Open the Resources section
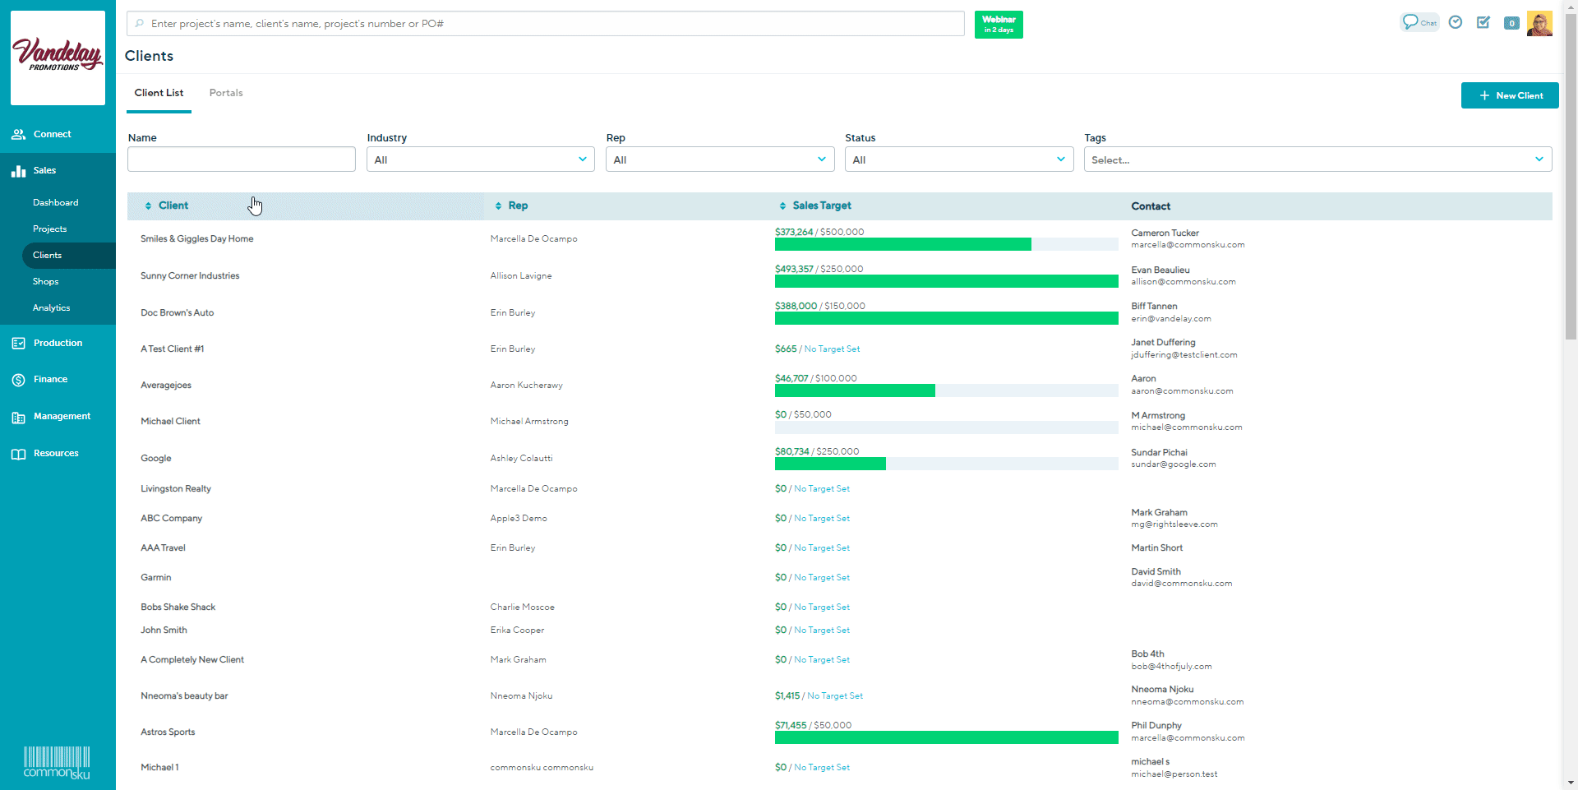Viewport: 1578px width, 790px height. pyautogui.click(x=54, y=453)
